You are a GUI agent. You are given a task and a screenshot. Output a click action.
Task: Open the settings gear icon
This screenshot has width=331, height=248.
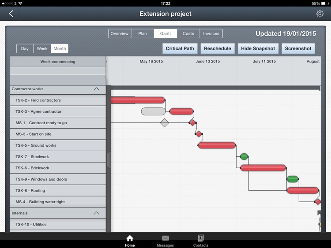[320, 14]
